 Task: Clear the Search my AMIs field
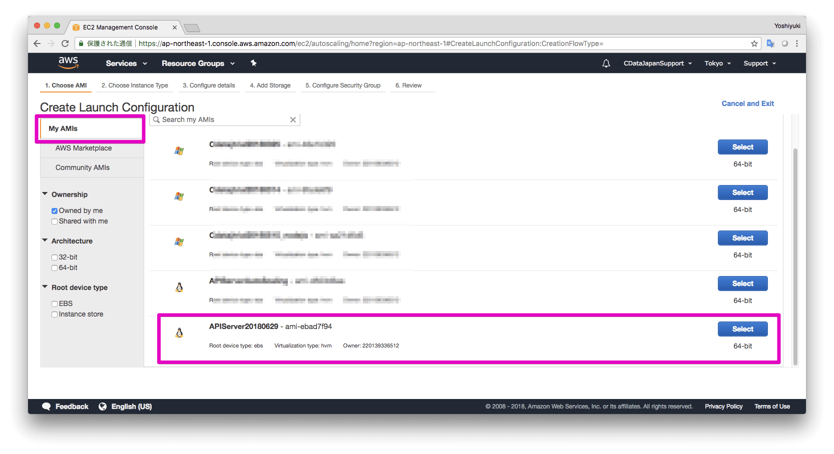pyautogui.click(x=293, y=119)
